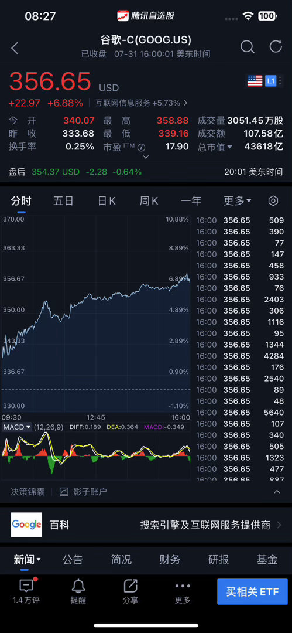Switch to the 财务 tab

click(x=170, y=560)
